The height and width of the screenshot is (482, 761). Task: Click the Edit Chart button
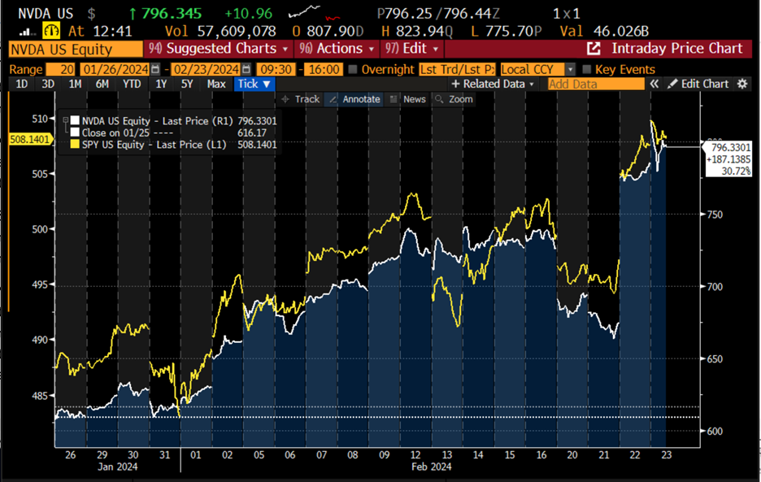(x=698, y=84)
